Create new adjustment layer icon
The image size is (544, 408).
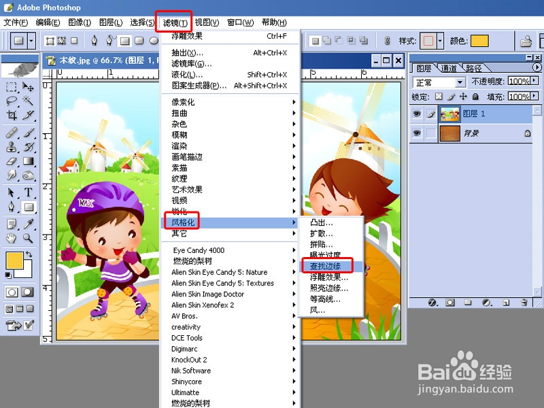(487, 303)
